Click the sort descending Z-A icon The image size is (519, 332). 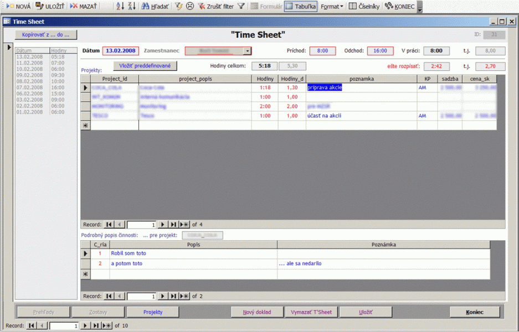[132, 6]
